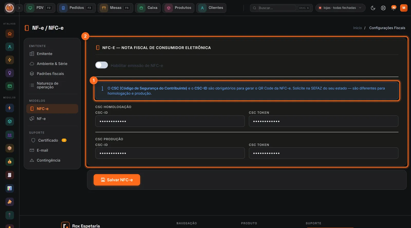
Task: Open the Produtos tab
Action: click(178, 8)
